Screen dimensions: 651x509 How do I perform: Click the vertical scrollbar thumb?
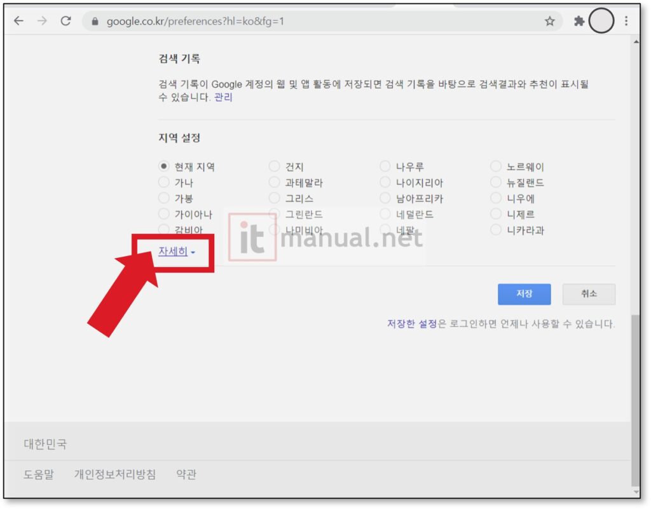(x=636, y=400)
